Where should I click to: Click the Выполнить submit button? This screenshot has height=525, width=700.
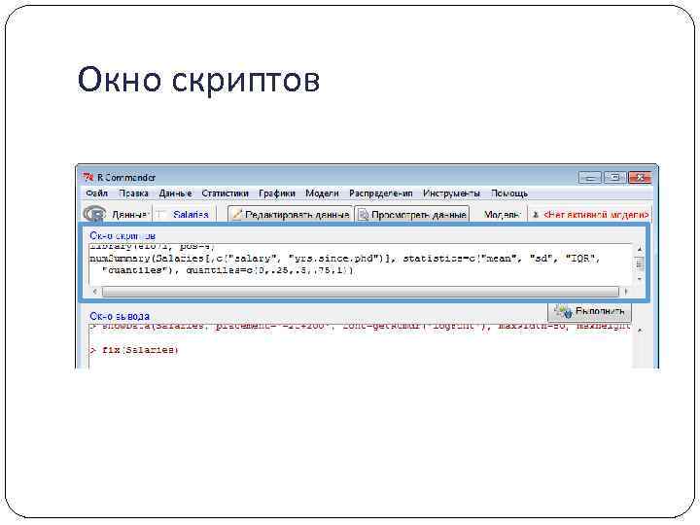pos(589,312)
